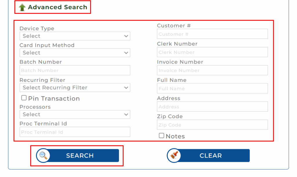
Task: Check the Notes checkbox
Action: [162, 136]
